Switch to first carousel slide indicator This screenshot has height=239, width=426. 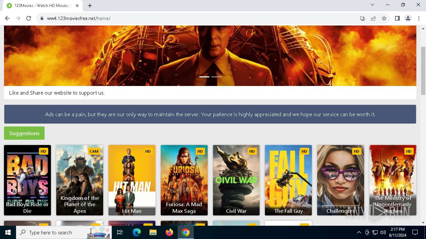pyautogui.click(x=204, y=77)
